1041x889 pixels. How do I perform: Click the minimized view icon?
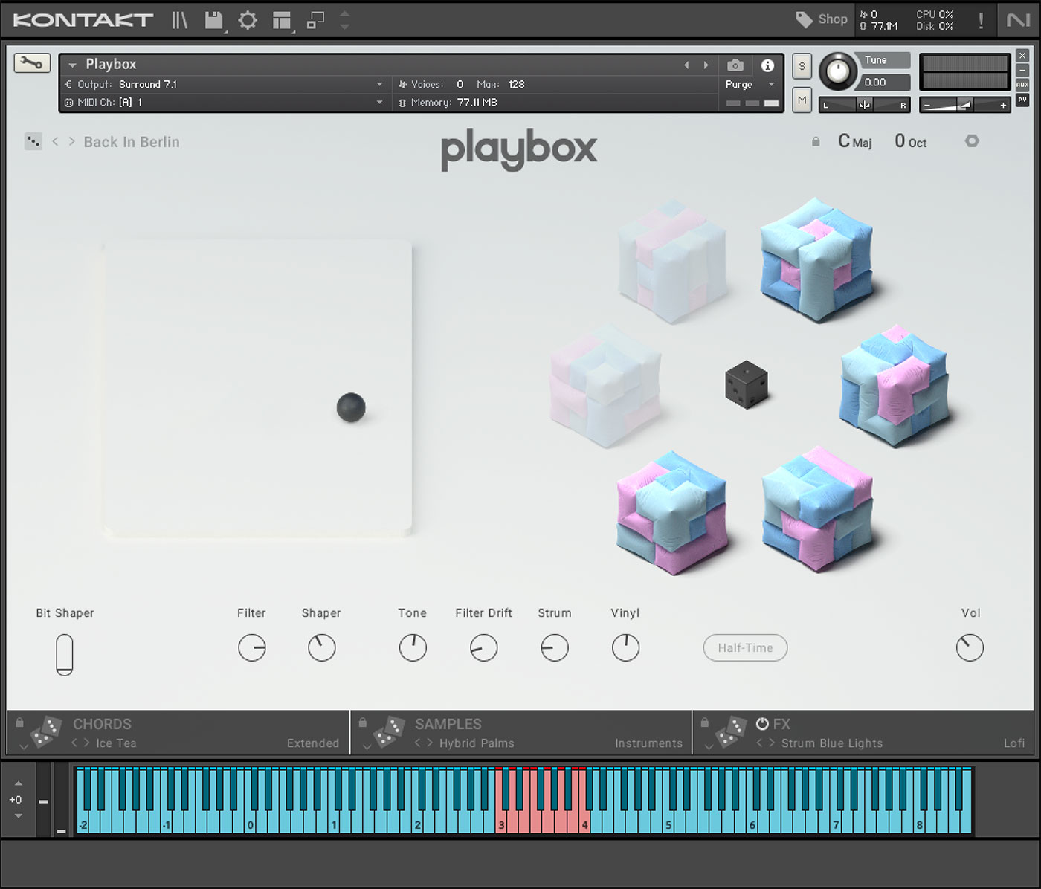[x=316, y=20]
